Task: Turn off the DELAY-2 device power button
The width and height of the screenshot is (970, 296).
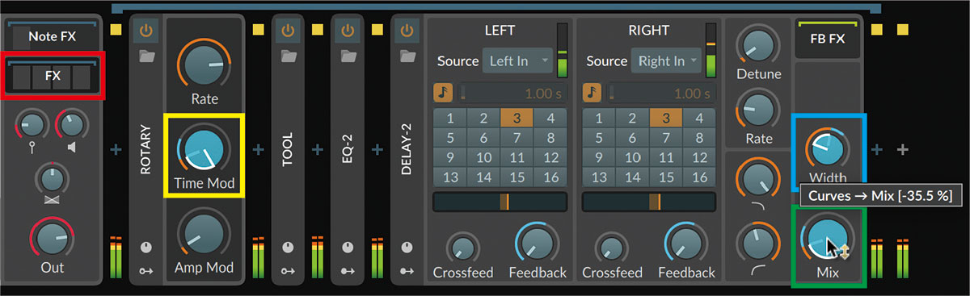Action: click(x=407, y=31)
